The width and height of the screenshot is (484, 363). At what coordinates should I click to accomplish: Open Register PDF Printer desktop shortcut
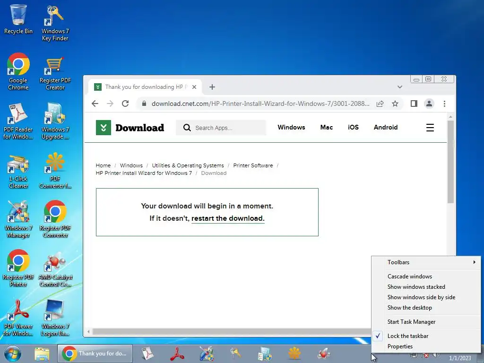pos(18,268)
